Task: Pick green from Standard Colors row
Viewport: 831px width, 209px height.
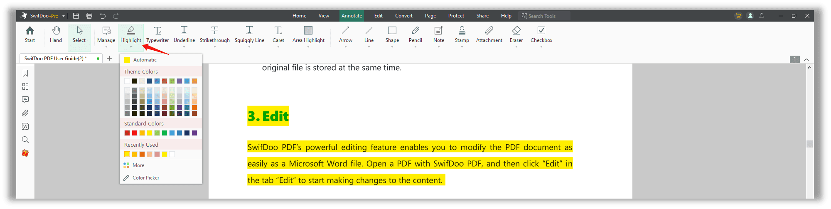Action: tap(165, 133)
